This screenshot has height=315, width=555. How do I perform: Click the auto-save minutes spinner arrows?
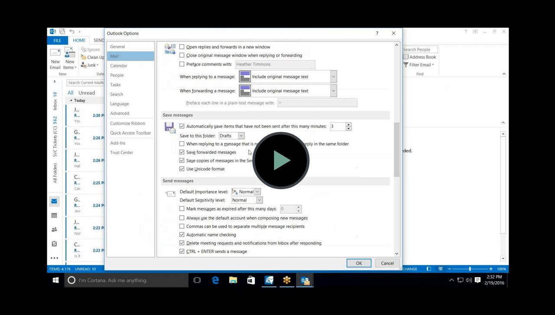point(349,126)
